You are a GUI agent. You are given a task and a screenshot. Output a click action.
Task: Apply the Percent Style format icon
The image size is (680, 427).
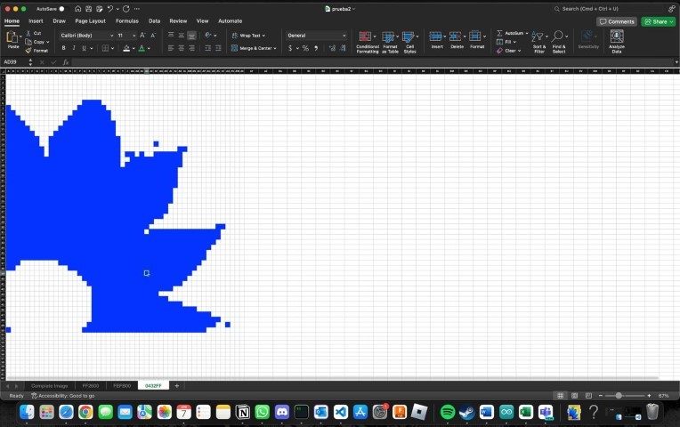[x=305, y=48]
